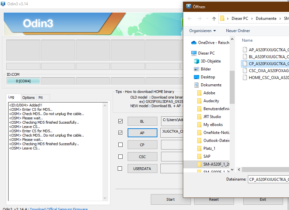Click the CP file button
The image size is (289, 210).
tap(142, 145)
